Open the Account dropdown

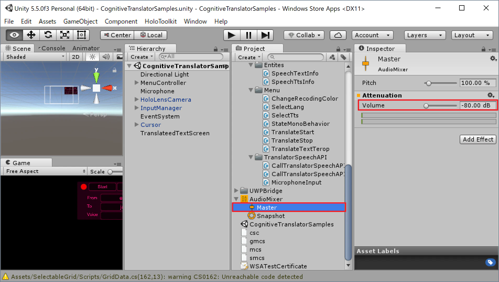click(x=372, y=35)
